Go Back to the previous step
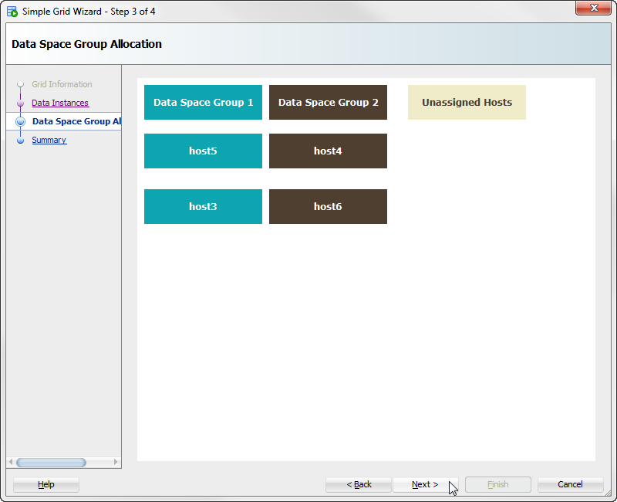617x502 pixels. [359, 485]
